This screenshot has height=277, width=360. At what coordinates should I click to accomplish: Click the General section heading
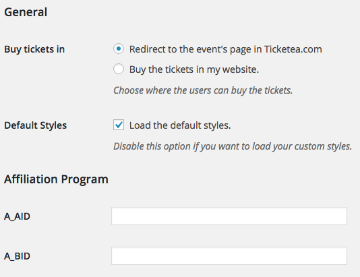coord(26,12)
